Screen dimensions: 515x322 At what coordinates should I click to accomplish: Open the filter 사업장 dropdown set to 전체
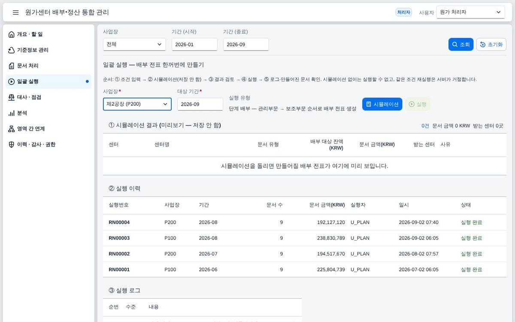(x=134, y=44)
